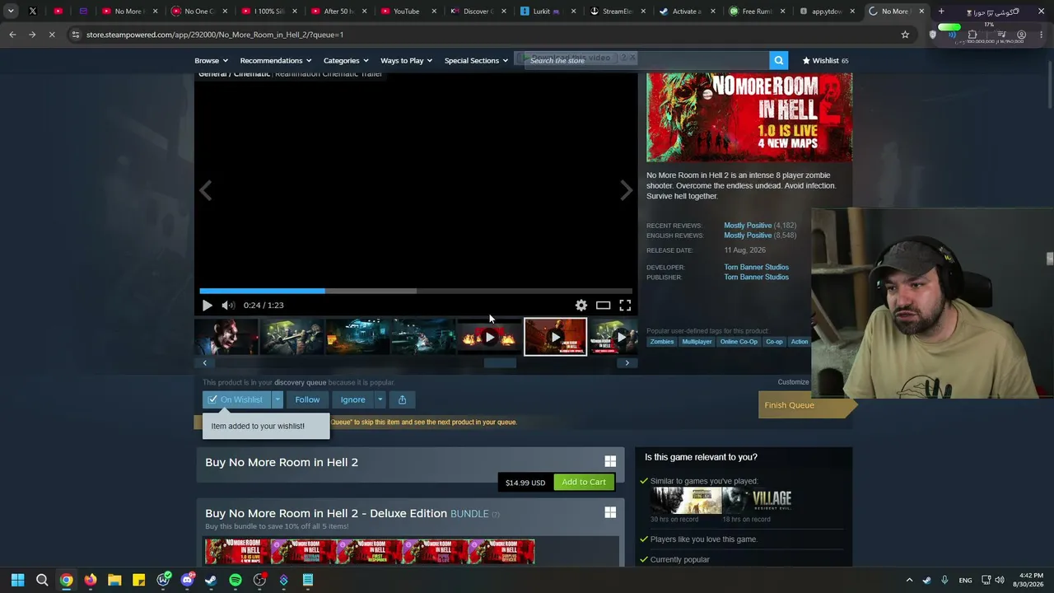Select the highlighted Reanimation trailer thumbnail
Image resolution: width=1054 pixels, height=593 pixels.
555,337
